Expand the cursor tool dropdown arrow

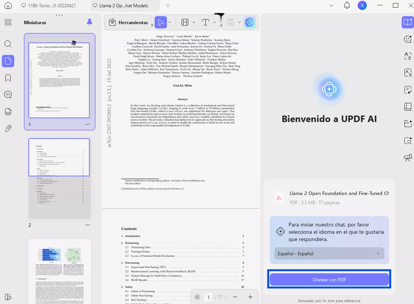(170, 22)
